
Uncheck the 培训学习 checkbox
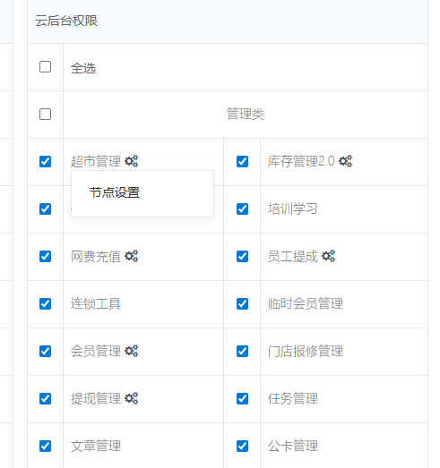pos(242,208)
